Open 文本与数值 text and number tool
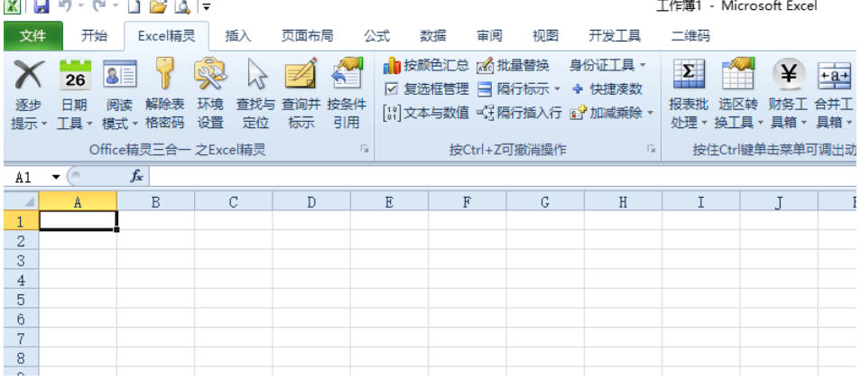This screenshot has width=860, height=381. pos(426,113)
